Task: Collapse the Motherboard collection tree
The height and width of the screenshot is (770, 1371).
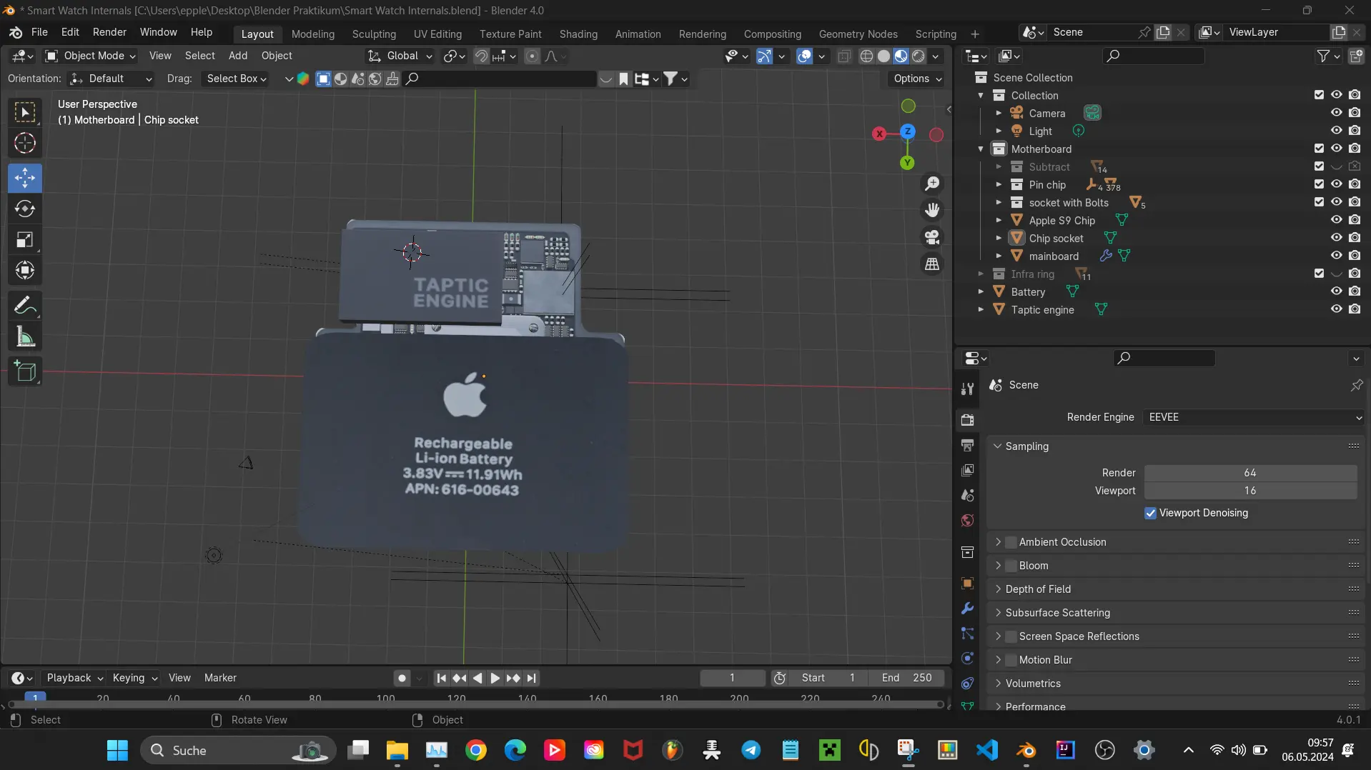Action: 981,149
